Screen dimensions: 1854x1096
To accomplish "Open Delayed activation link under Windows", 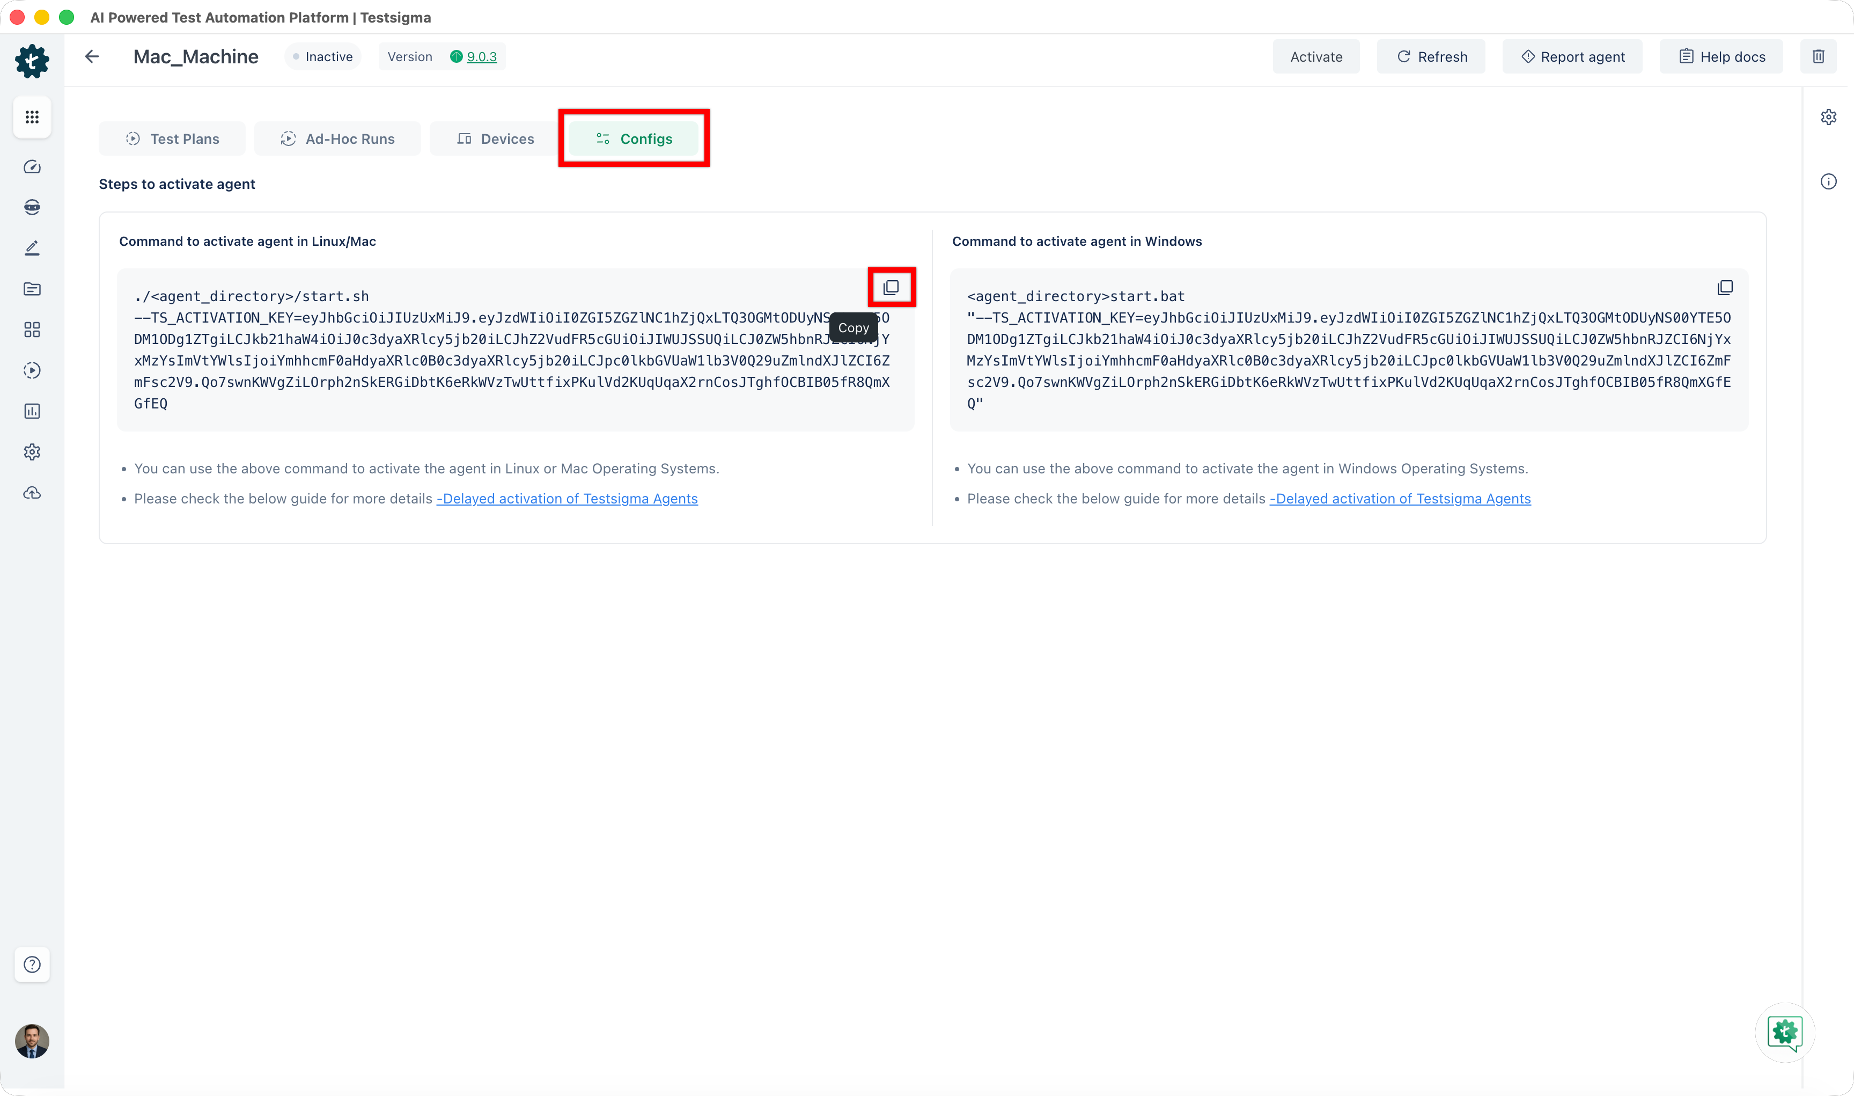I will (1400, 499).
